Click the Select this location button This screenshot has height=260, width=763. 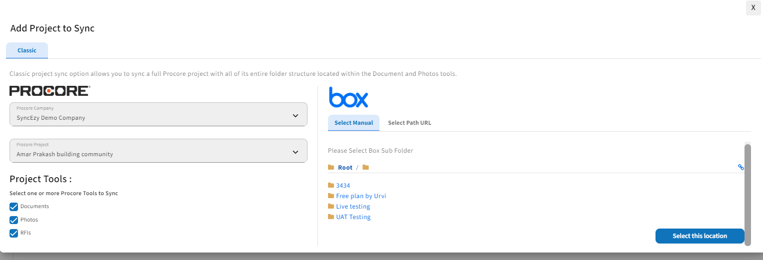(700, 236)
